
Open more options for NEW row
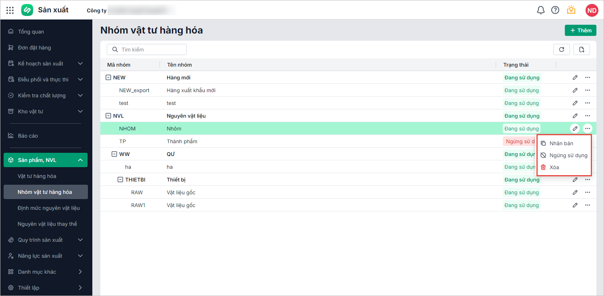coord(588,77)
